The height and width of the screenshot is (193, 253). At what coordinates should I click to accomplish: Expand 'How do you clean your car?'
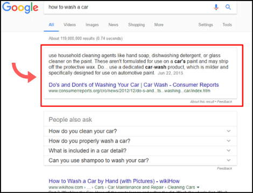pyautogui.click(x=140, y=131)
